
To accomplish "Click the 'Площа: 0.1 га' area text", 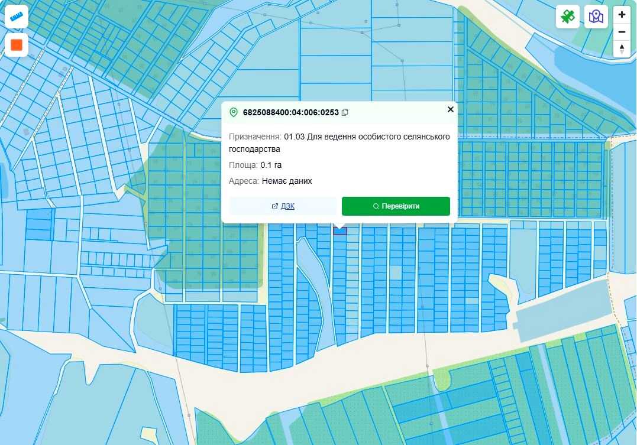I will [255, 165].
